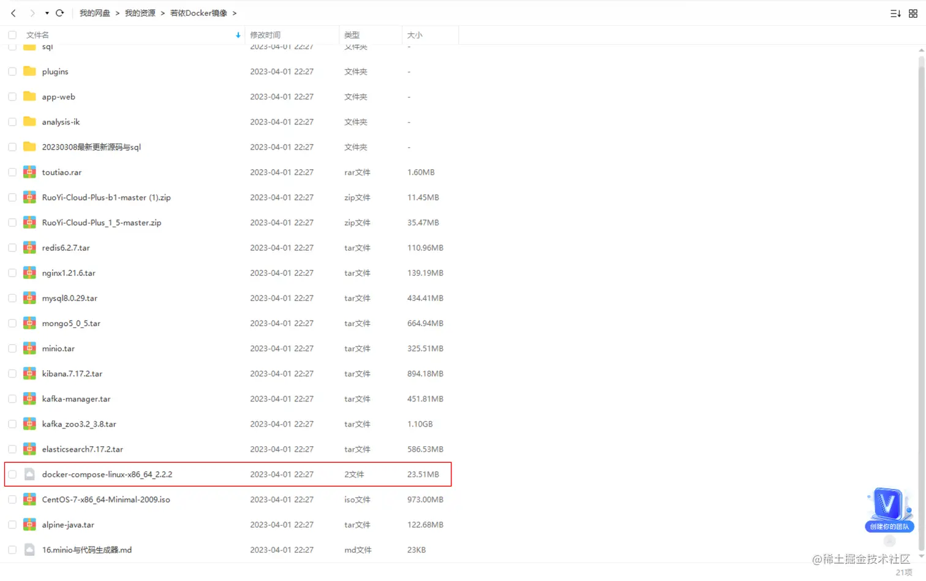Image resolution: width=926 pixels, height=581 pixels.
Task: Click the CentOS-7-x86_64-Minimal-2009.iso file icon
Action: (x=29, y=499)
